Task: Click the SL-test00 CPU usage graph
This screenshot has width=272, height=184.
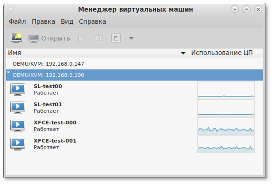Action: click(226, 89)
